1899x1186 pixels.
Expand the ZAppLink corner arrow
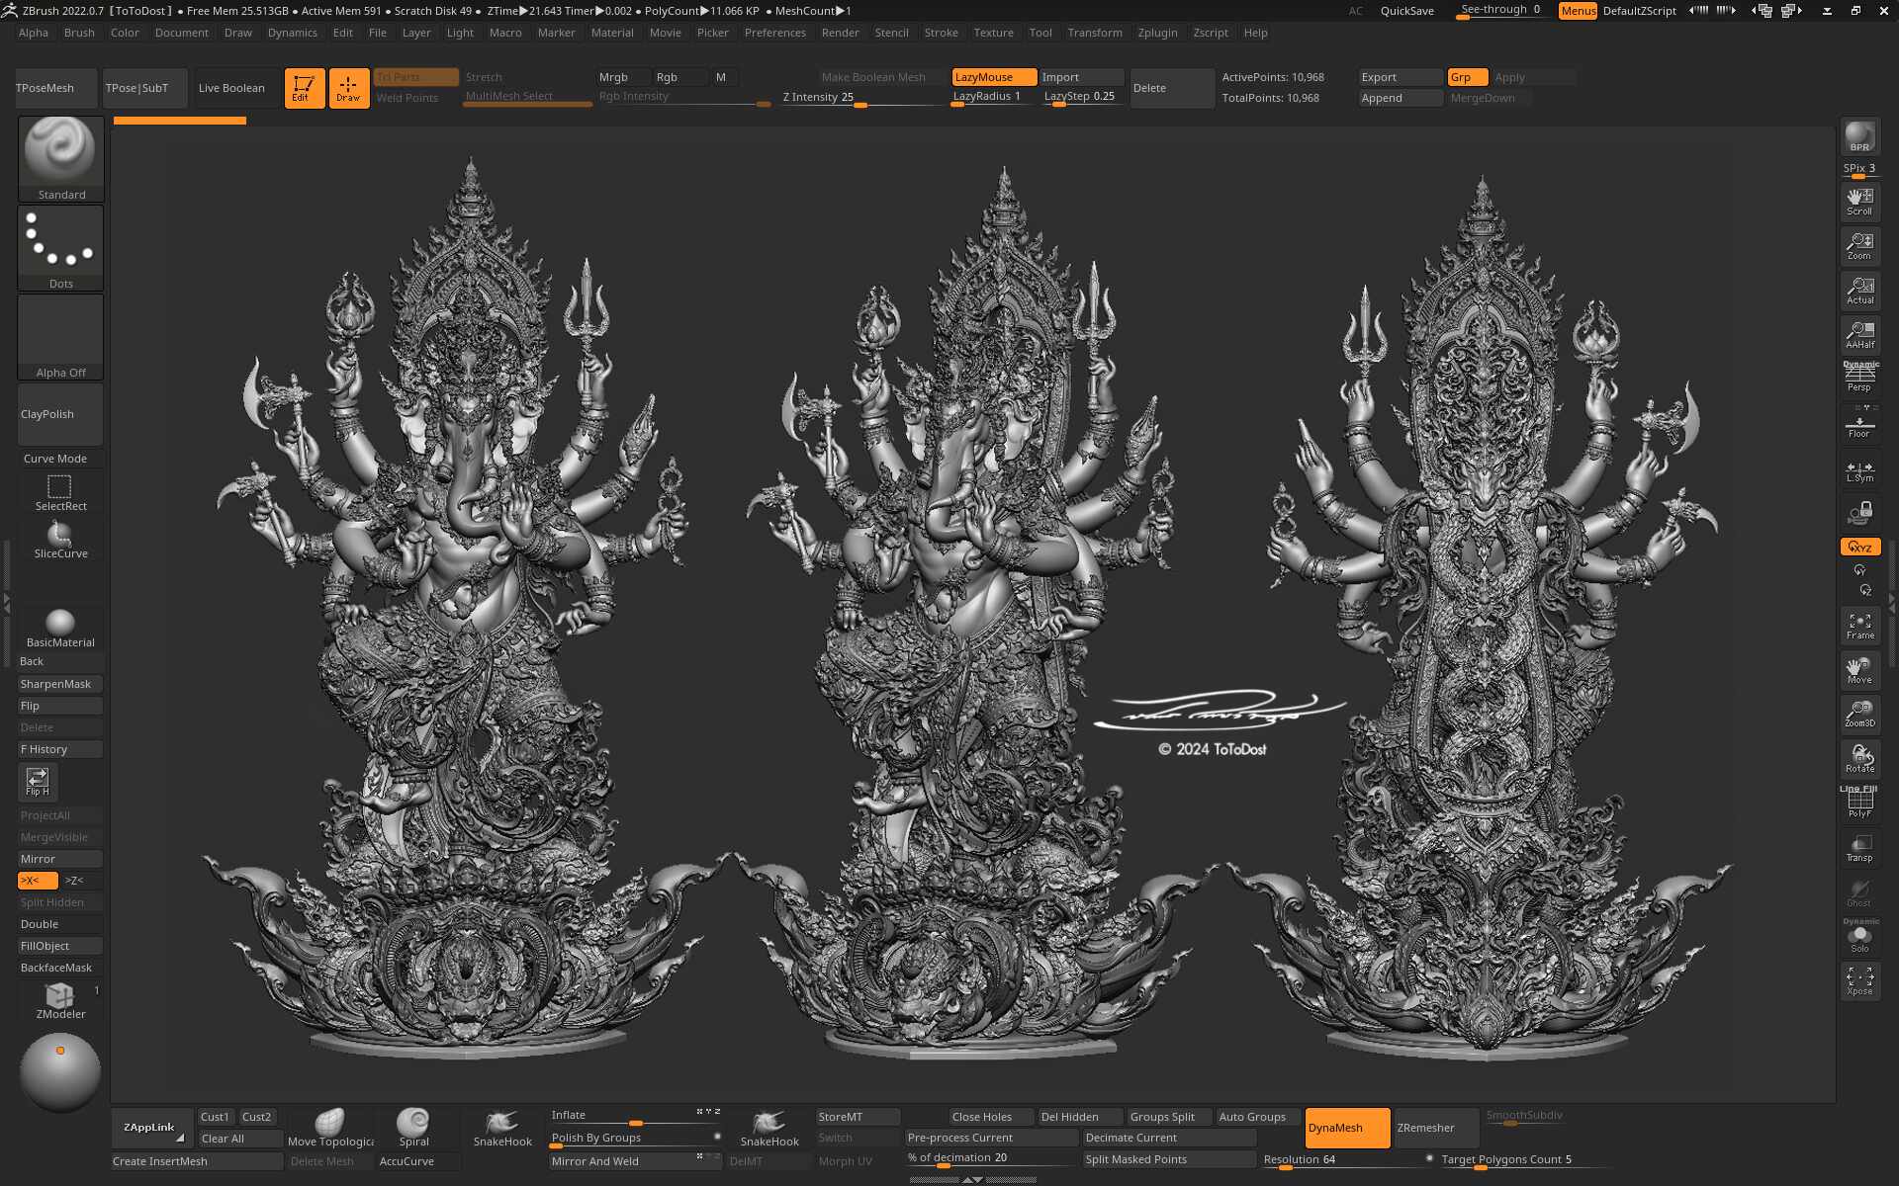[x=180, y=1138]
